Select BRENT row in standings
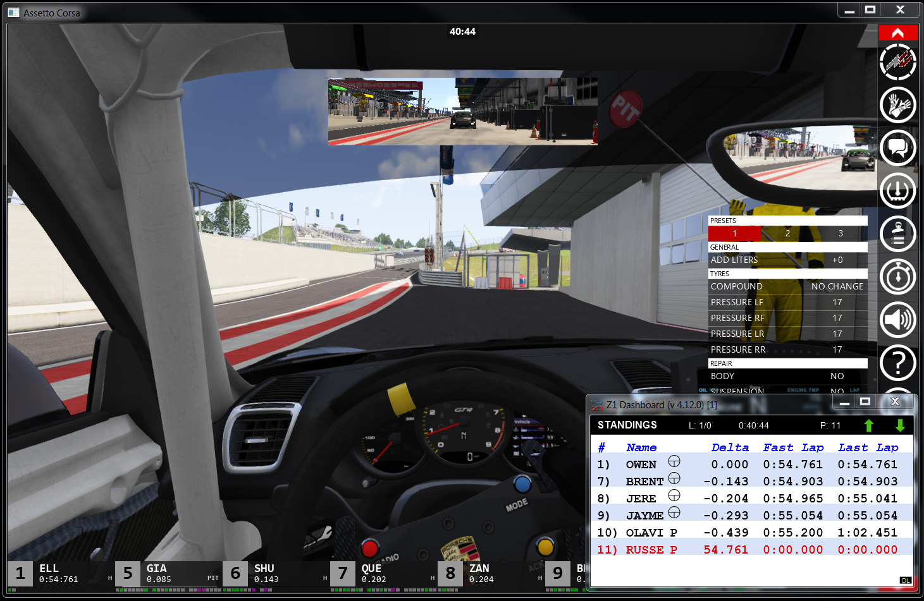924x601 pixels. pos(751,482)
